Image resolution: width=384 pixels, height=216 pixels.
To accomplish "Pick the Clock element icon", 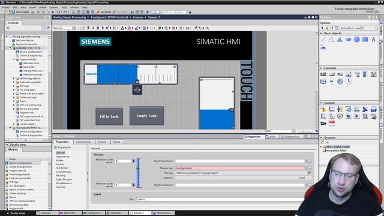I will tap(348, 82).
